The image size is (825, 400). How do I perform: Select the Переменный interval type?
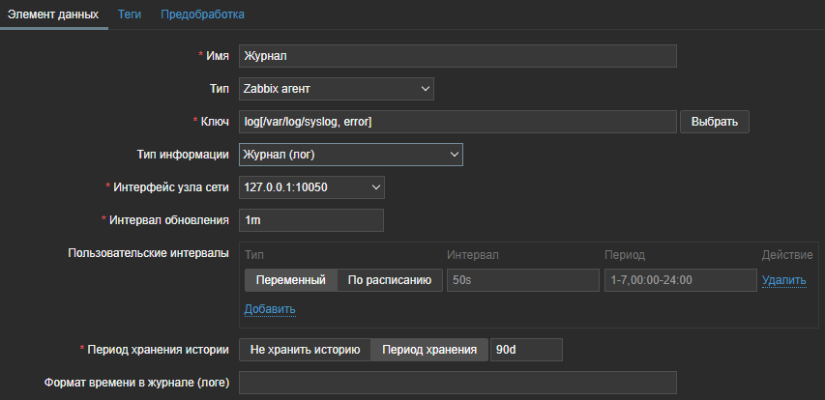point(290,280)
